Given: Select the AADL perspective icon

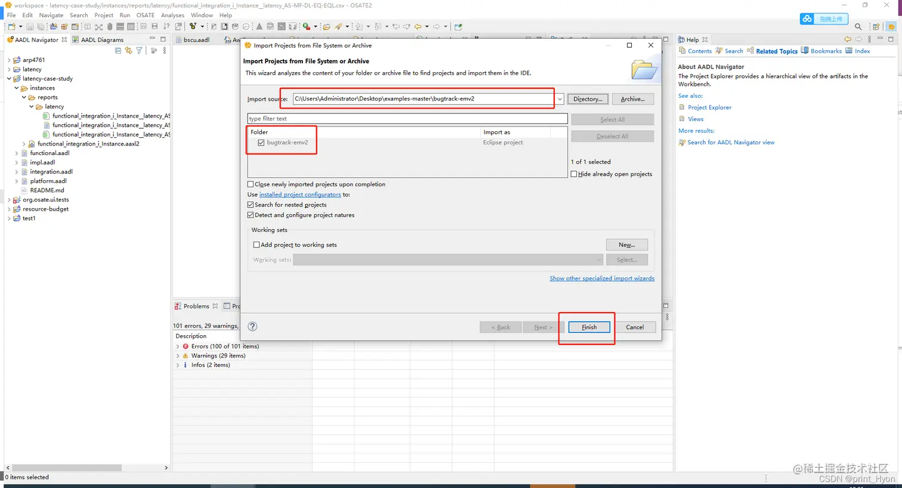Looking at the screenshot, I should click(891, 27).
